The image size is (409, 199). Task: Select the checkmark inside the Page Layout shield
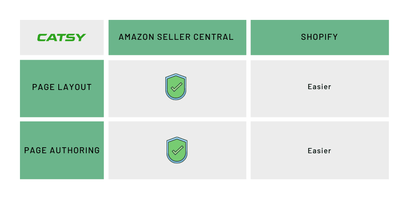coord(176,87)
